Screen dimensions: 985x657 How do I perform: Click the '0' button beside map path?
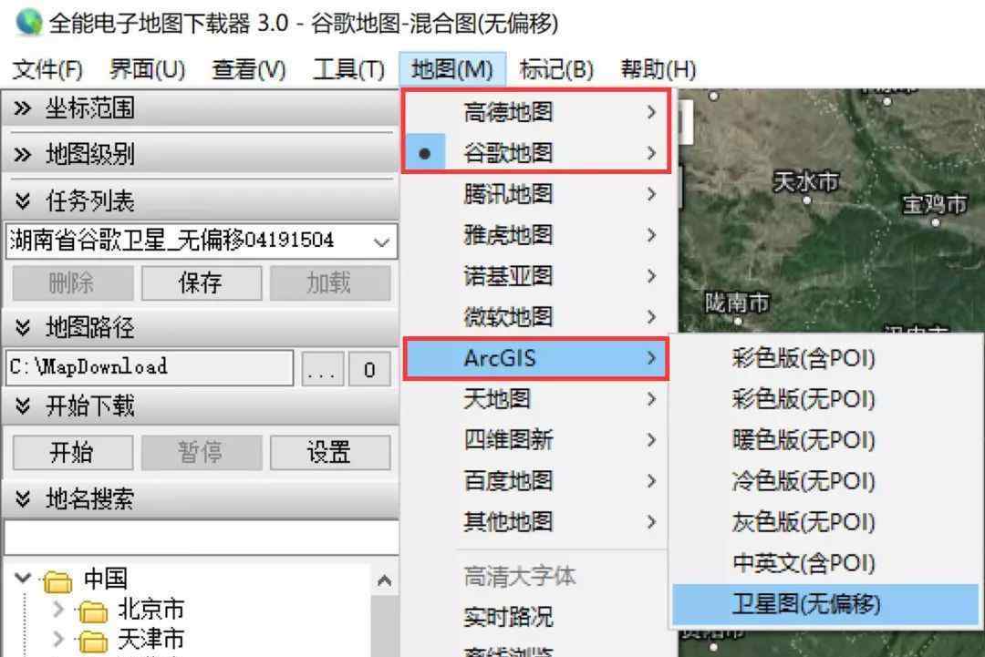coord(369,369)
